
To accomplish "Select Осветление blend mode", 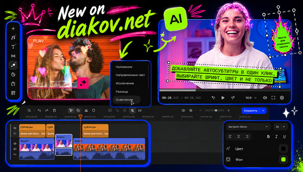I will pyautogui.click(x=126, y=100).
